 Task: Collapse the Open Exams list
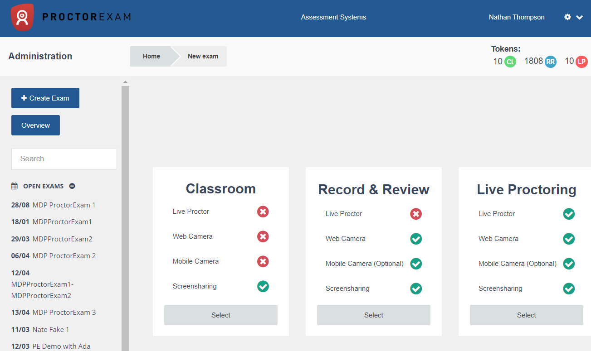tap(72, 186)
